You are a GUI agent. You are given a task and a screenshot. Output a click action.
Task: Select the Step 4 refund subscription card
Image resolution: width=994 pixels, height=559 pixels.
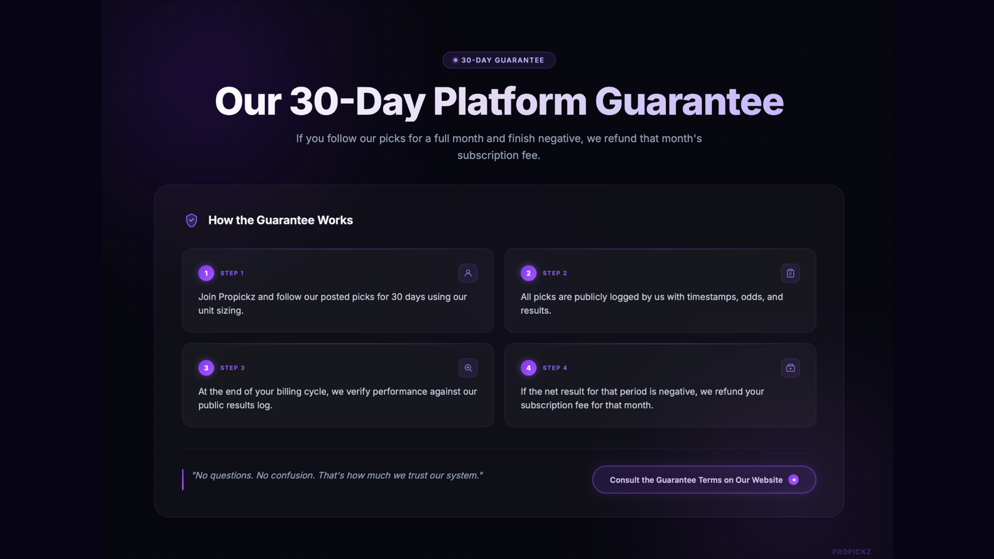(x=660, y=385)
